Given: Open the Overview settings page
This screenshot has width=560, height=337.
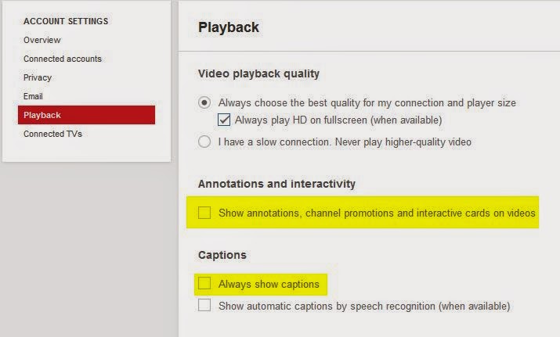Looking at the screenshot, I should click(42, 40).
